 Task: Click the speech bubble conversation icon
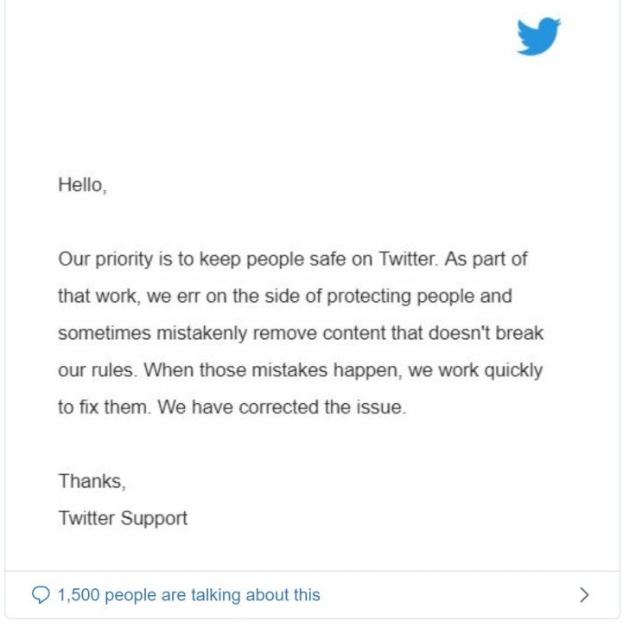[x=41, y=595]
